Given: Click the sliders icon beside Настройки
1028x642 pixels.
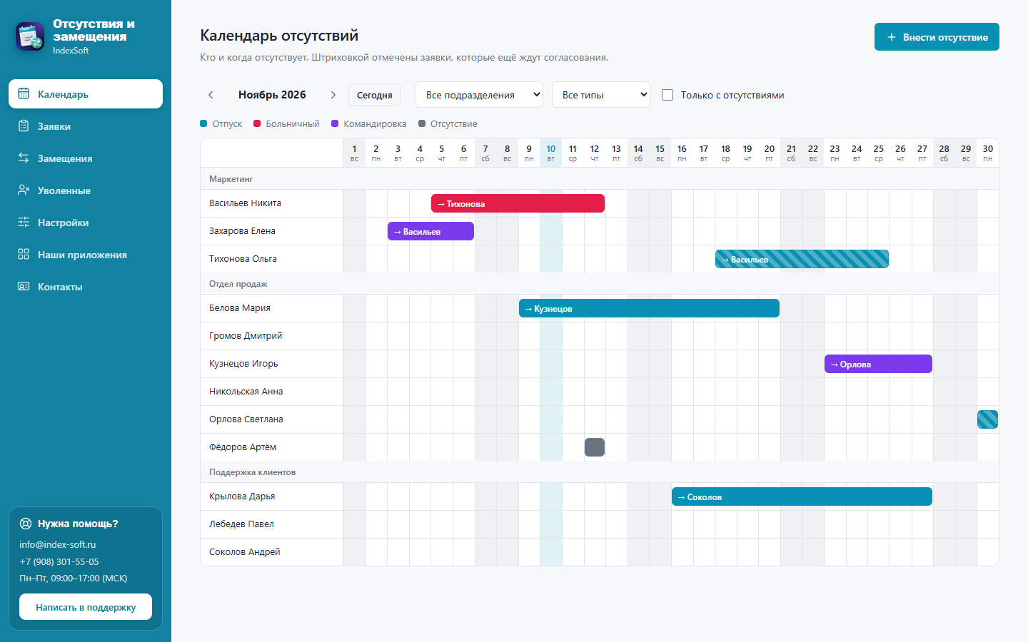Looking at the screenshot, I should coord(24,222).
